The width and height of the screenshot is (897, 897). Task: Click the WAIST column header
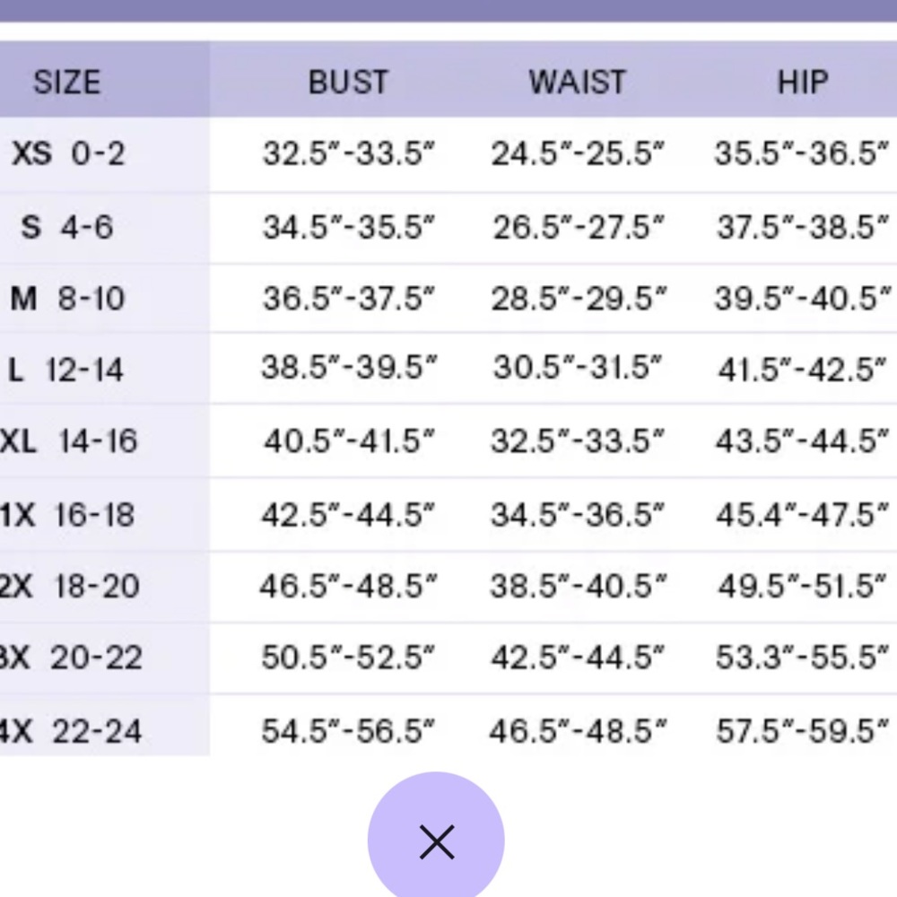[577, 83]
